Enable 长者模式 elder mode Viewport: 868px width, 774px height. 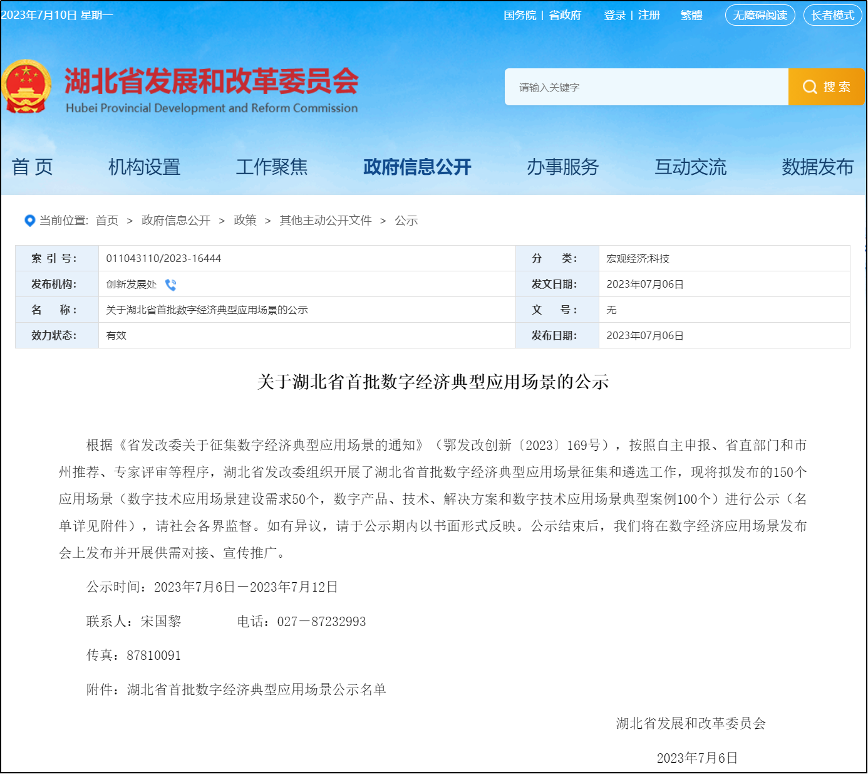tap(832, 15)
